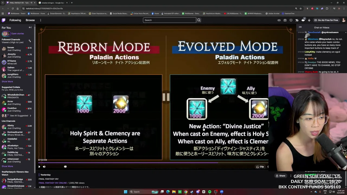Open File Explorer from the taskbar
Viewport: 347px width, 195px height.
pyautogui.click(x=174, y=192)
